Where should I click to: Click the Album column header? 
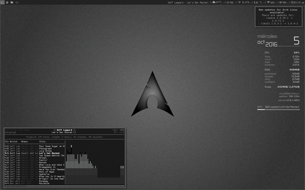tap(24, 142)
